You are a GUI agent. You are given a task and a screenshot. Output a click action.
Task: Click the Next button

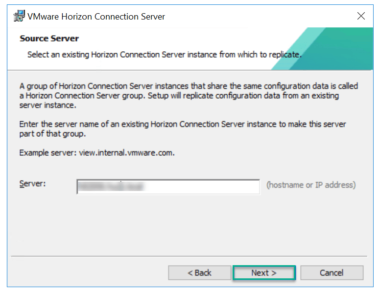point(264,273)
